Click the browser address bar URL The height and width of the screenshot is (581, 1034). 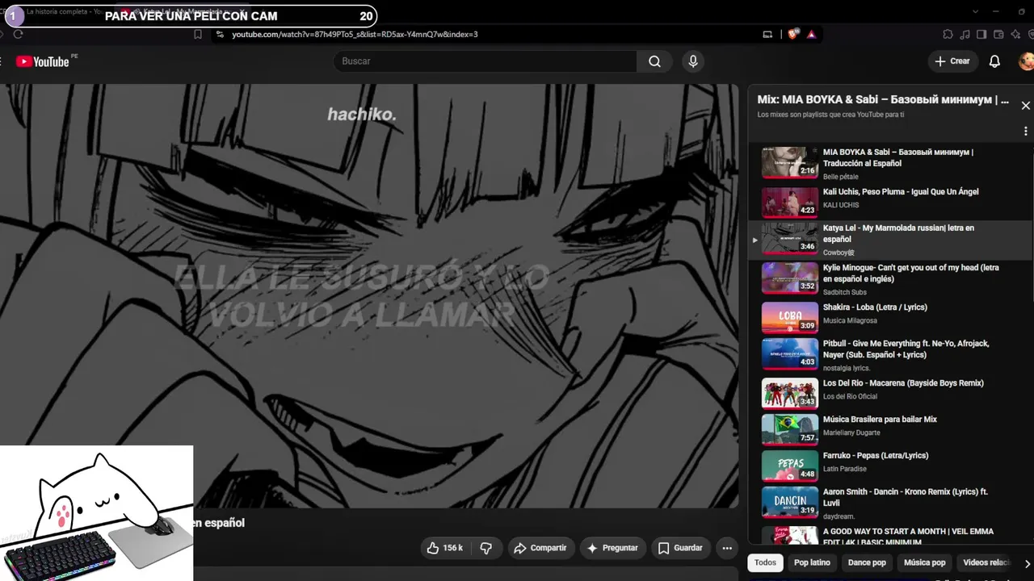click(x=355, y=35)
